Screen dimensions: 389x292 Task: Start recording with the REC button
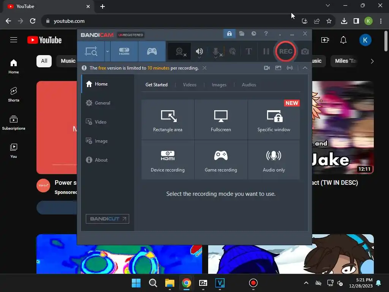click(286, 51)
